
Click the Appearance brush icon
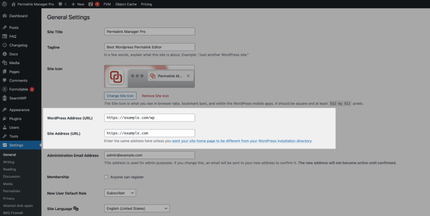coord(4,110)
